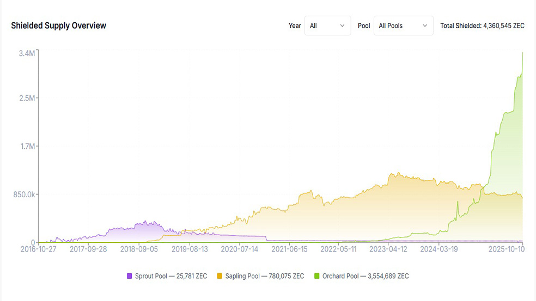The height and width of the screenshot is (301, 536).
Task: Open the Year dropdown
Action: coord(327,26)
